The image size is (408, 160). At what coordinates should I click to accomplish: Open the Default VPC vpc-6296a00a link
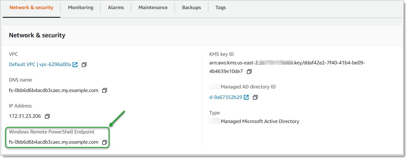pyautogui.click(x=40, y=65)
